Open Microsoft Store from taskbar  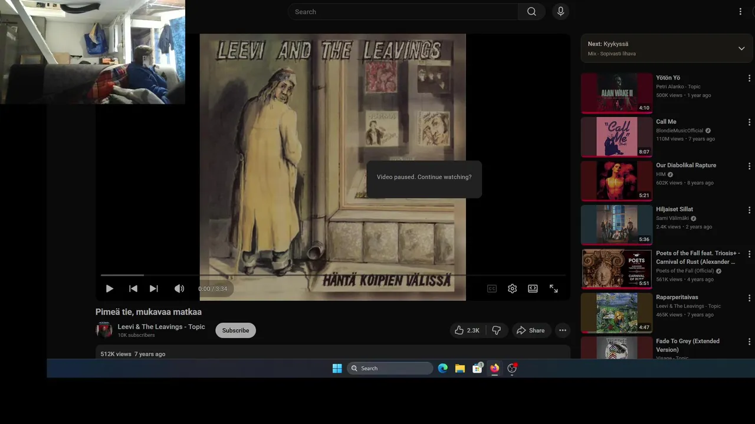pos(477,369)
